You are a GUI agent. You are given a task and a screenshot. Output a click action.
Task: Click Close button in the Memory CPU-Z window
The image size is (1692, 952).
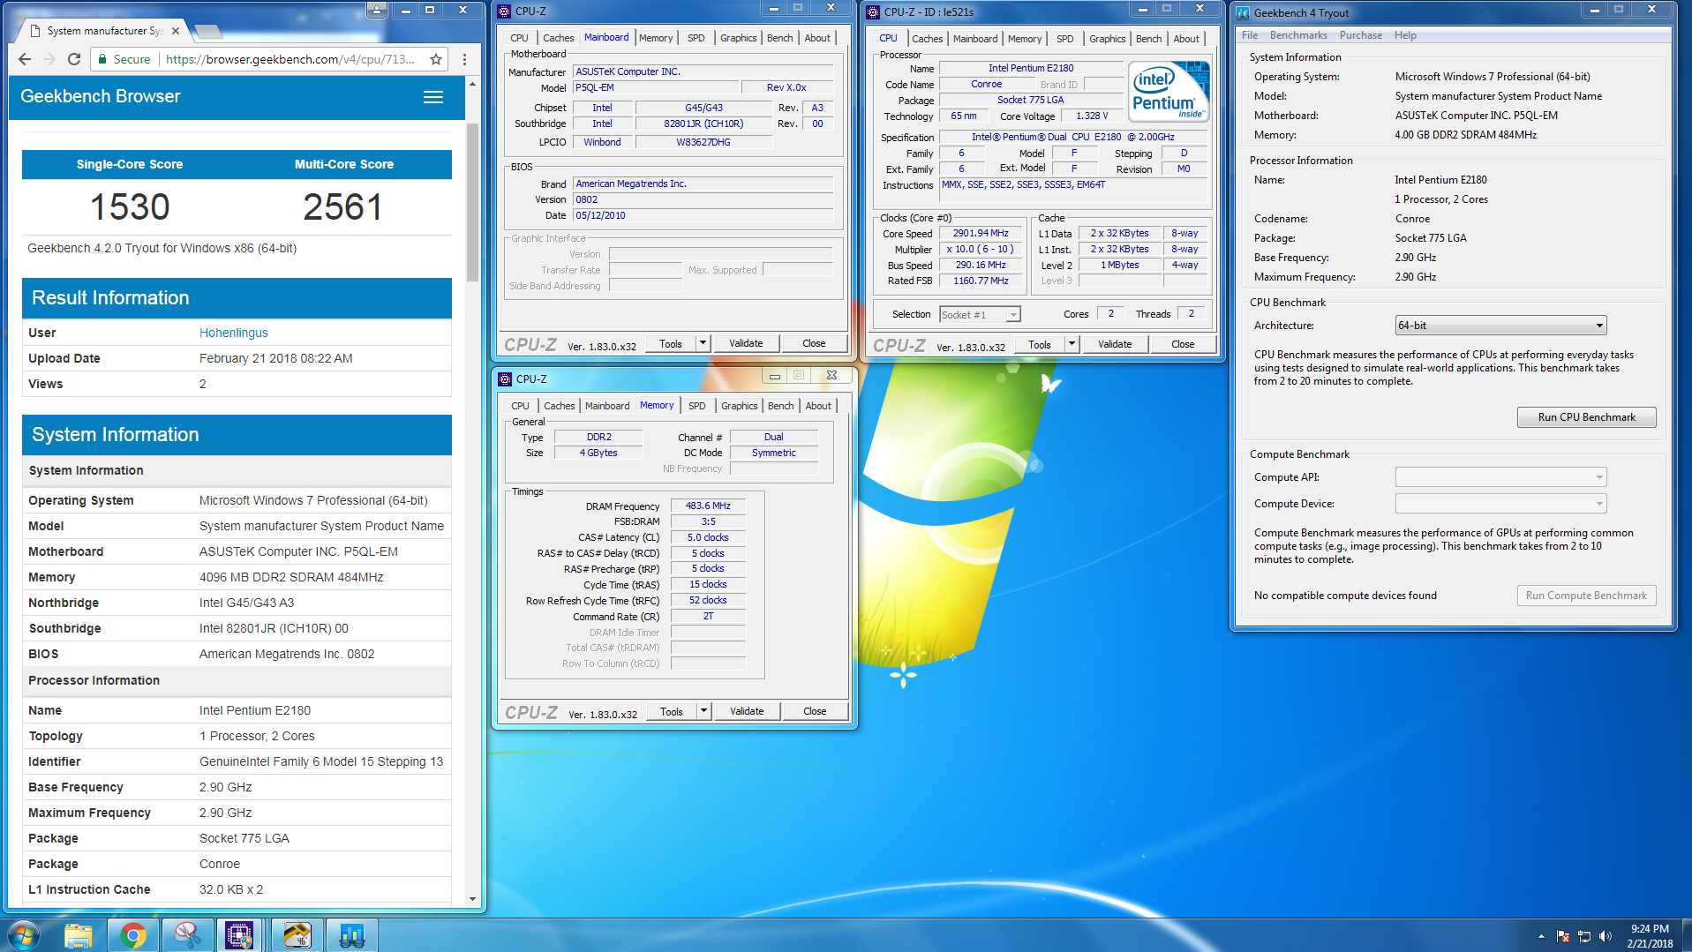[x=815, y=711]
